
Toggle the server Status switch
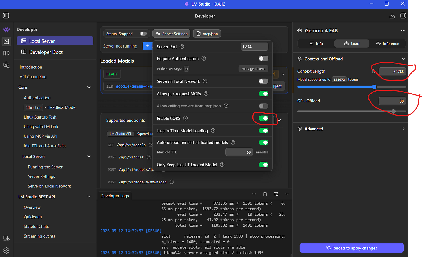coord(143,34)
